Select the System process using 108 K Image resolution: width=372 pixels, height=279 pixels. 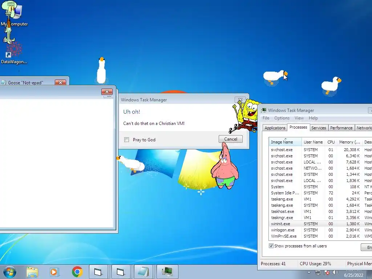click(x=320, y=187)
